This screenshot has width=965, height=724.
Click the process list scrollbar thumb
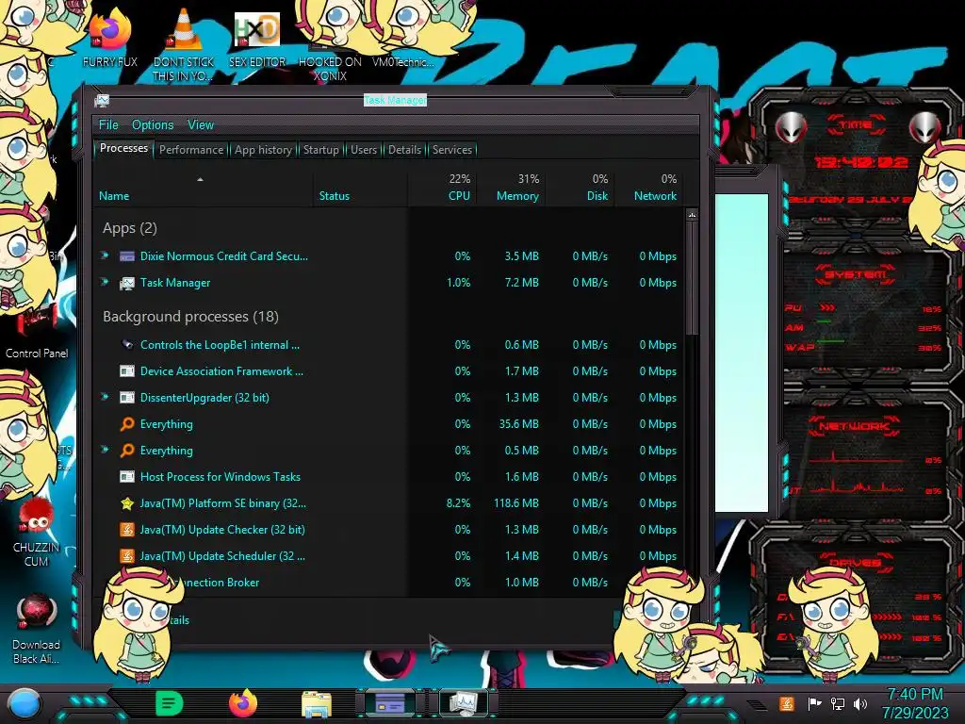click(693, 278)
